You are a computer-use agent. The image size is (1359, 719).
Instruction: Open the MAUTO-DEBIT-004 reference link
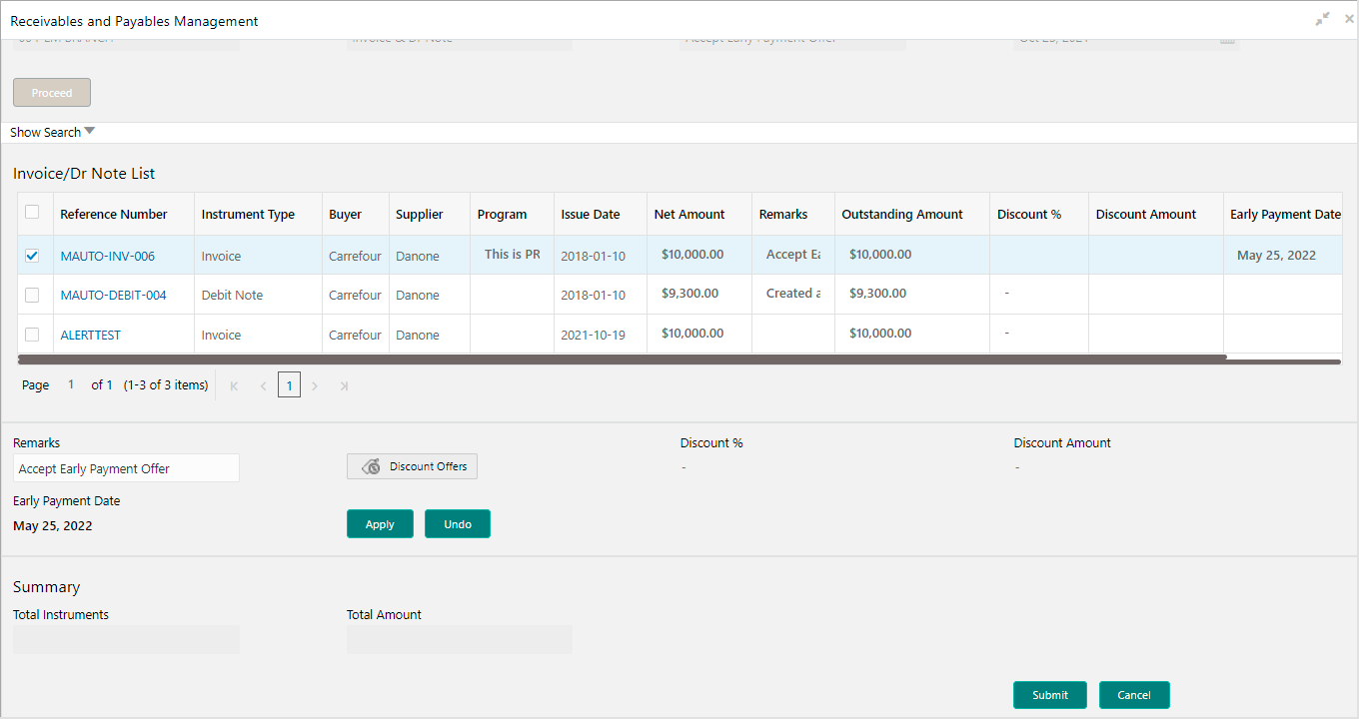pos(113,295)
